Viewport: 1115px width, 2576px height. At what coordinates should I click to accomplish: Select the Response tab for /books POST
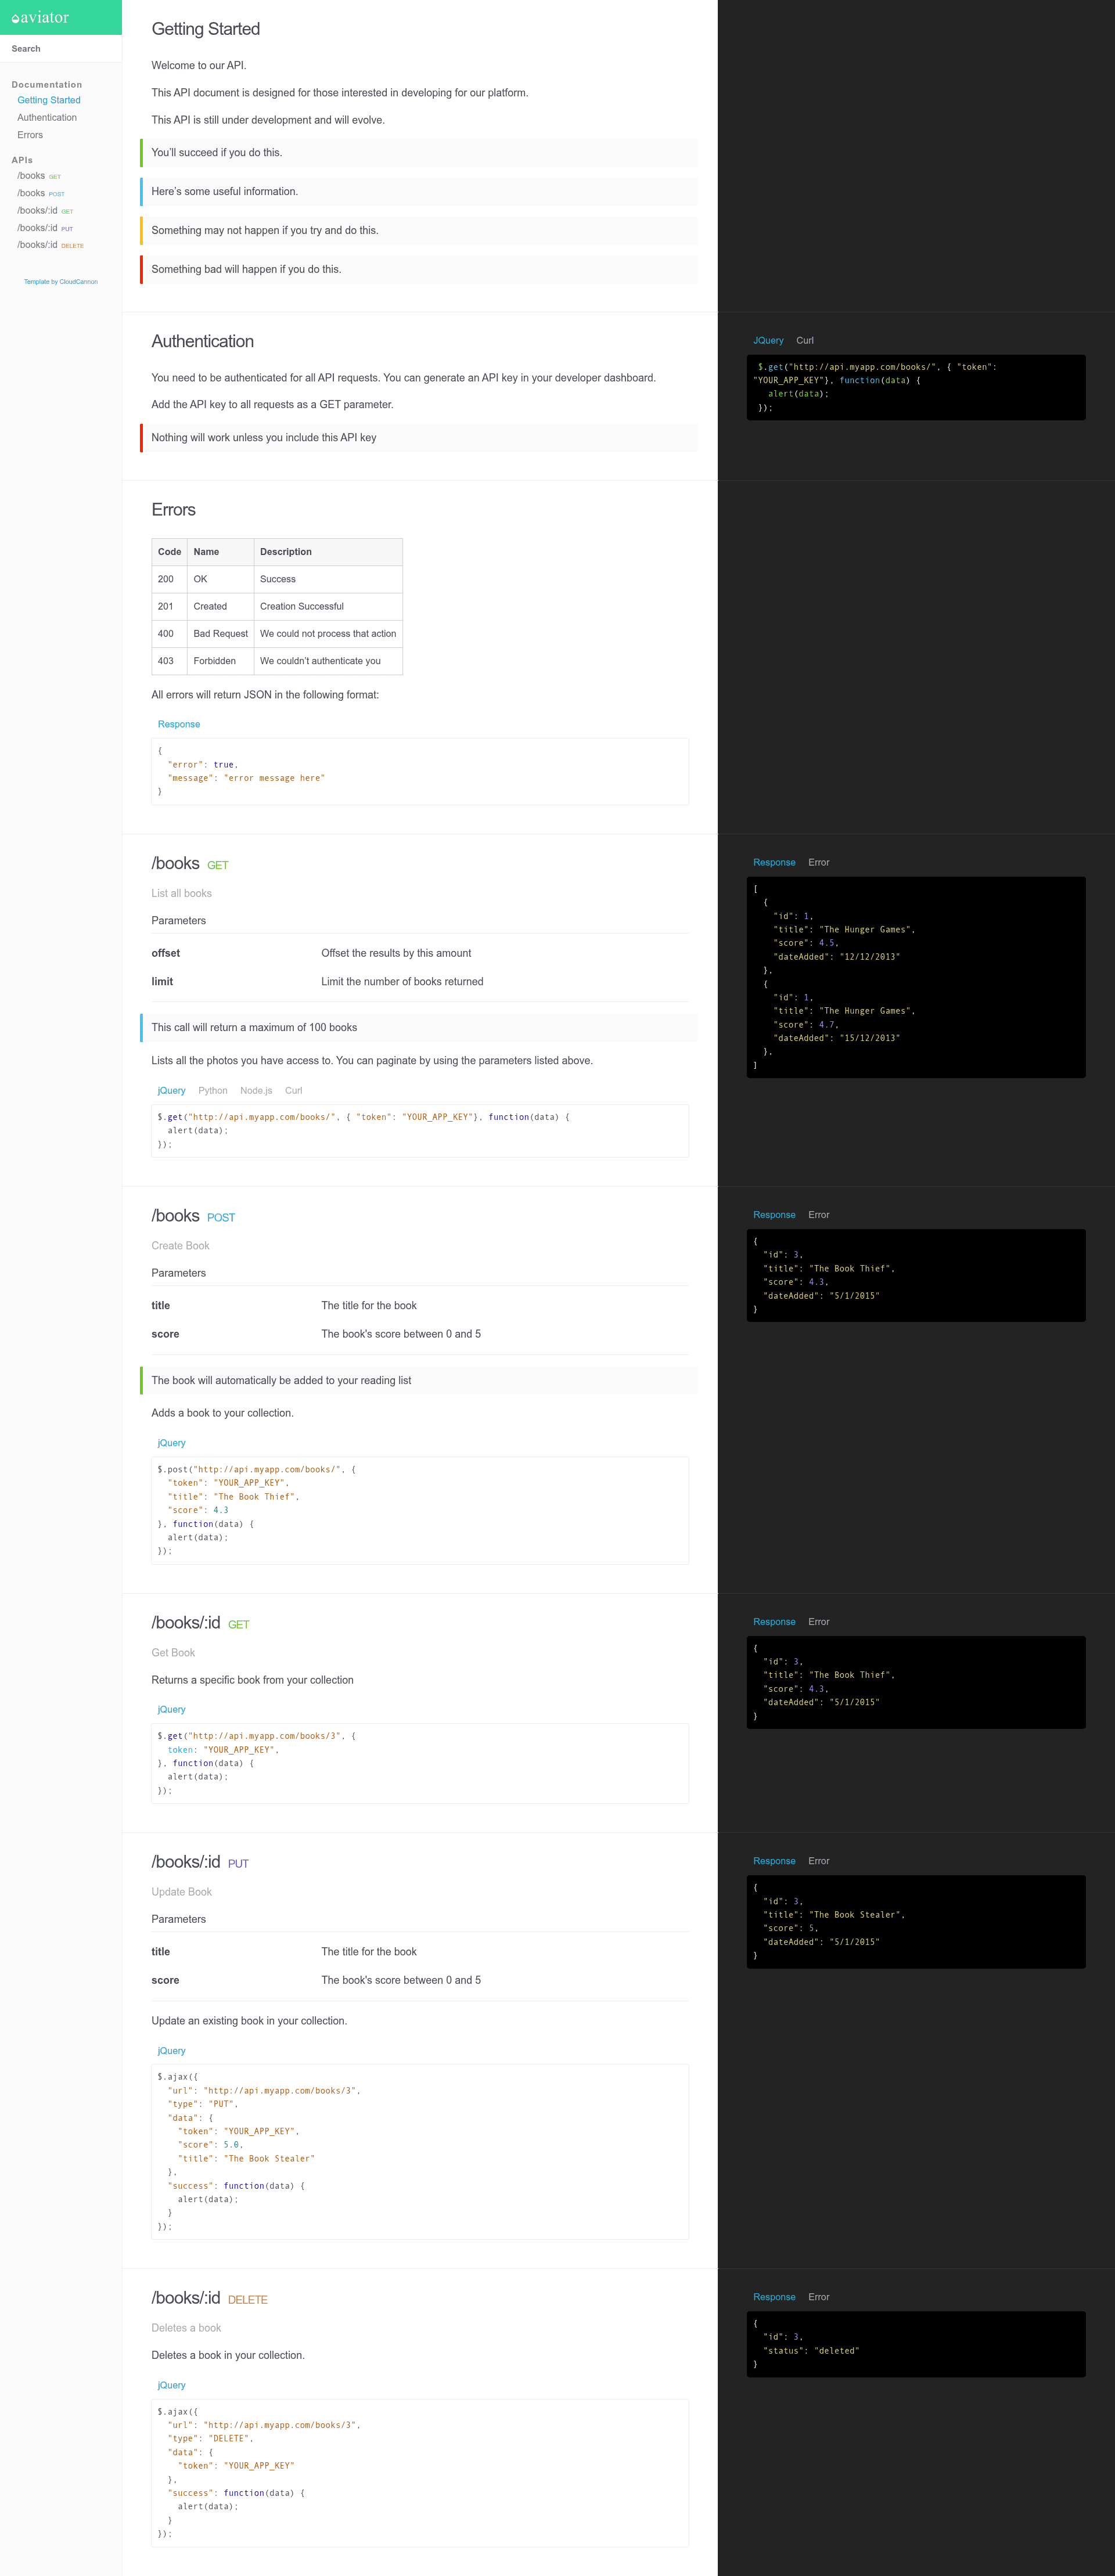point(774,1215)
